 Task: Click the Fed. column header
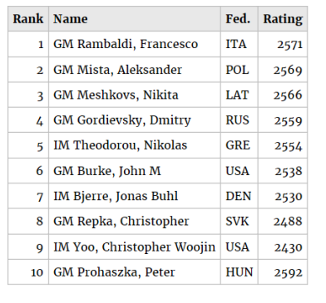(240, 19)
